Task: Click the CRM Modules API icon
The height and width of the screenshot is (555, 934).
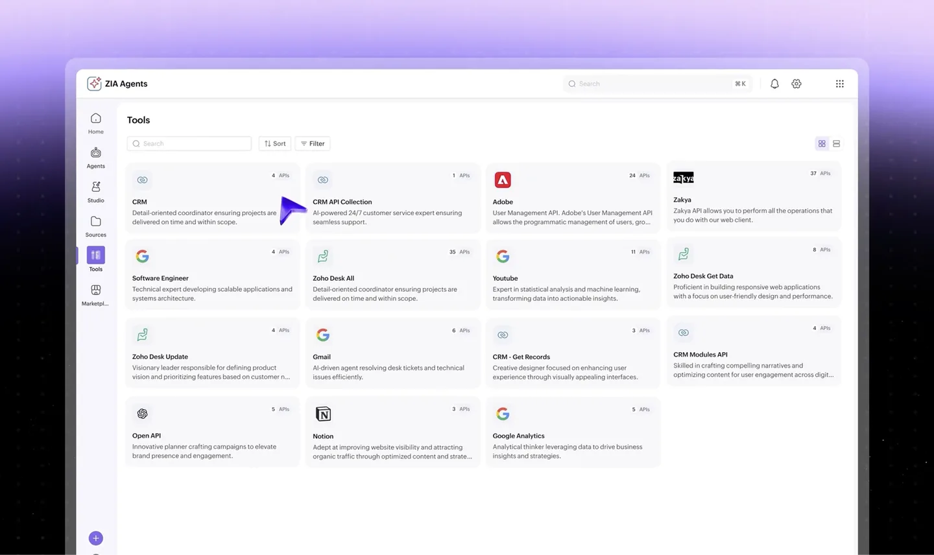Action: point(684,333)
